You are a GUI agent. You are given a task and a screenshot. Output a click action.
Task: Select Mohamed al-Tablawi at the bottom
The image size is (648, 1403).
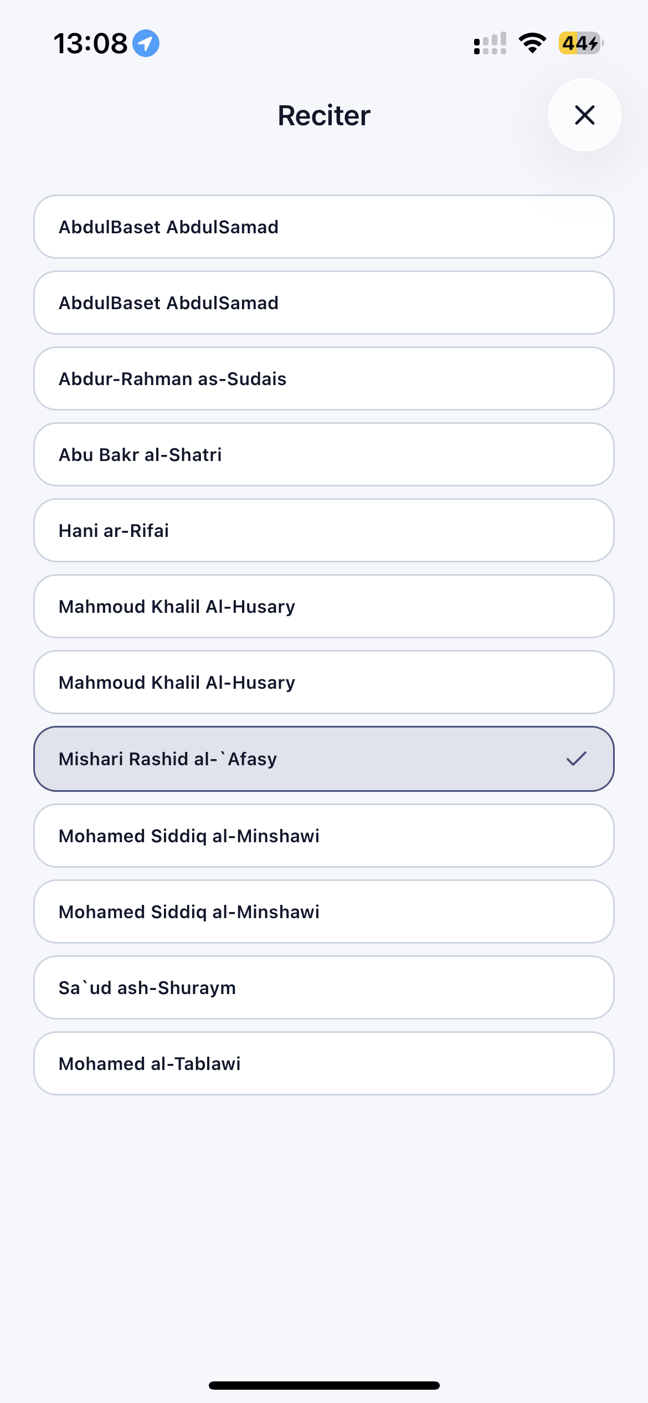pos(324,1063)
